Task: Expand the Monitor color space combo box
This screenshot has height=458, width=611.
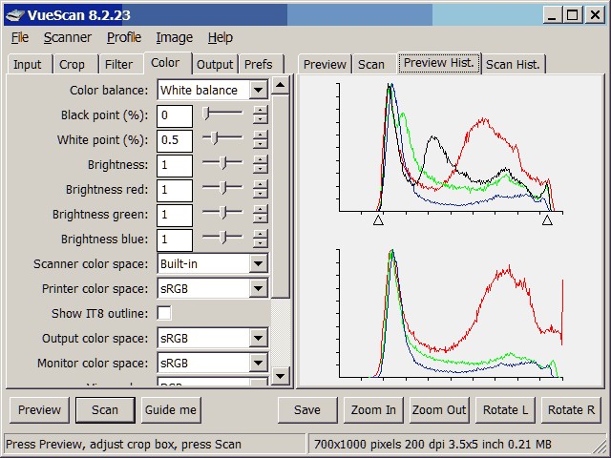Action: 258,363
